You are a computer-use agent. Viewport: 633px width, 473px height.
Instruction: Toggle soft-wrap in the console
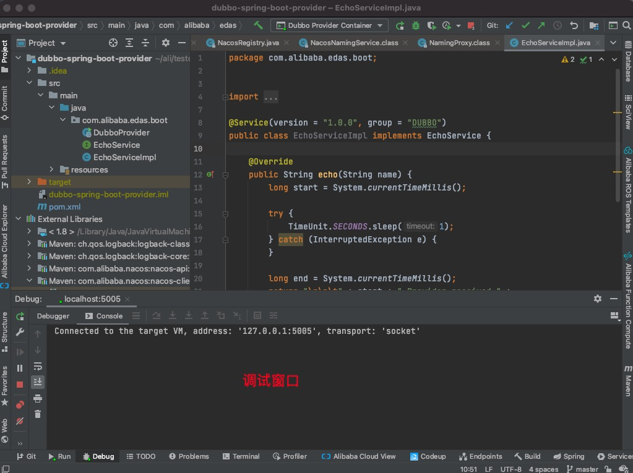tap(38, 366)
